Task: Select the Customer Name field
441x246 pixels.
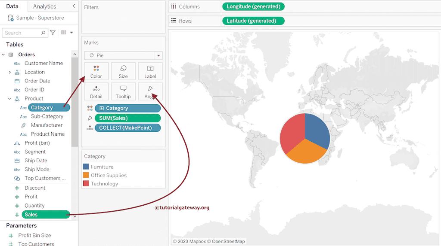Action: [43, 64]
